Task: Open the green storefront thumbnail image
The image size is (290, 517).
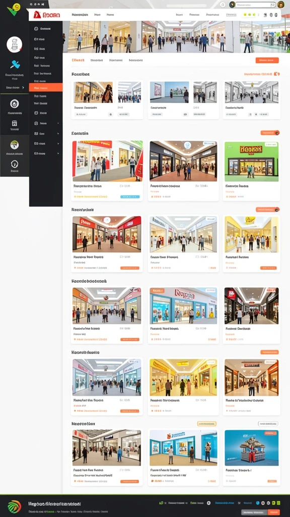Action: 251,161
